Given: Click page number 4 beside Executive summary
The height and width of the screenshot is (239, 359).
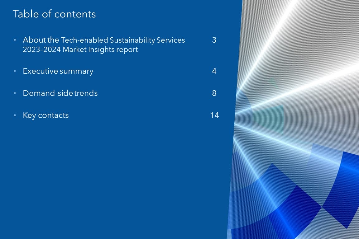Looking at the screenshot, I should pos(214,71).
